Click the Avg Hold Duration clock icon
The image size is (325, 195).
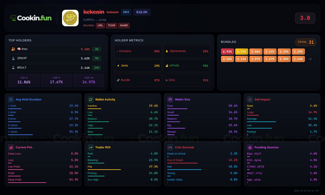[x=11, y=99]
